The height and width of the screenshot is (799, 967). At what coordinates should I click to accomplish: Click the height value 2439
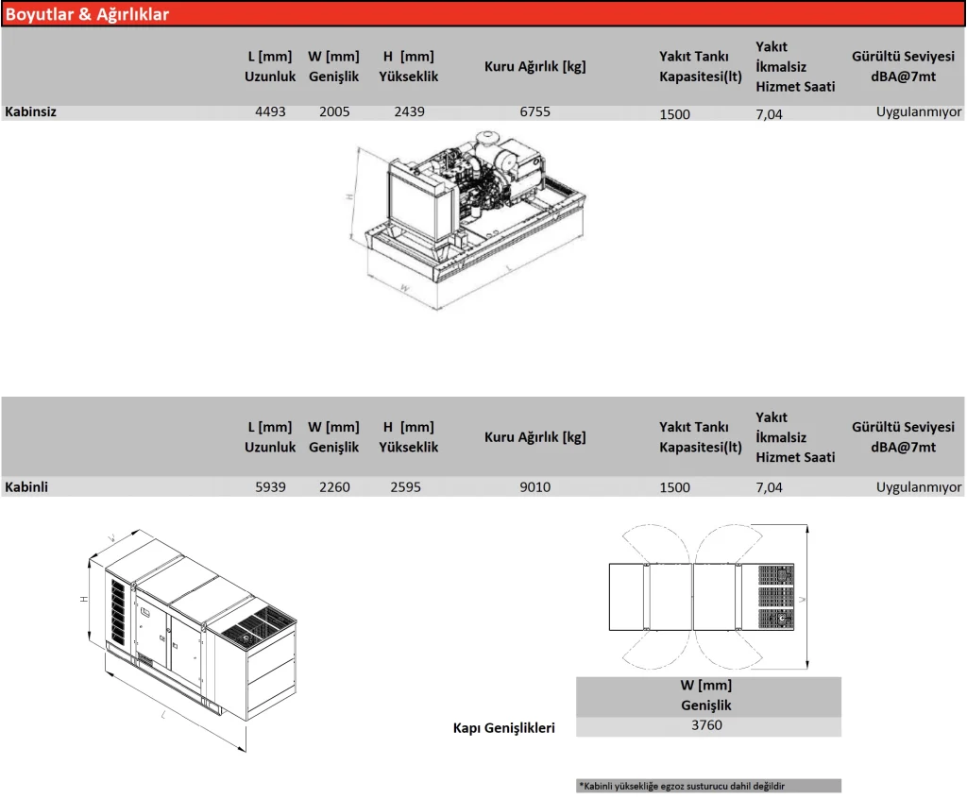(x=409, y=111)
